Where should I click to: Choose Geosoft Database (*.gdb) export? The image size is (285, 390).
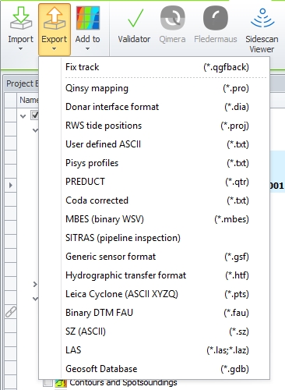[157, 369]
